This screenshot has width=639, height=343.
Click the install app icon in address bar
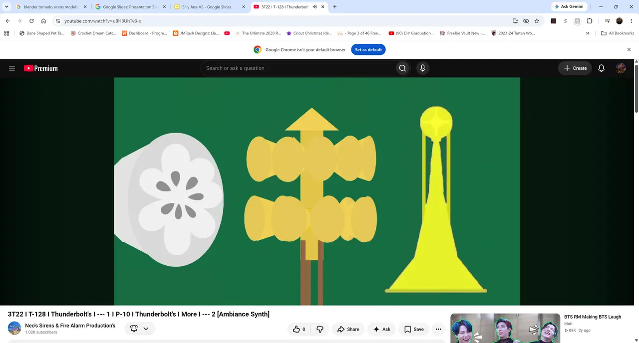tap(515, 21)
